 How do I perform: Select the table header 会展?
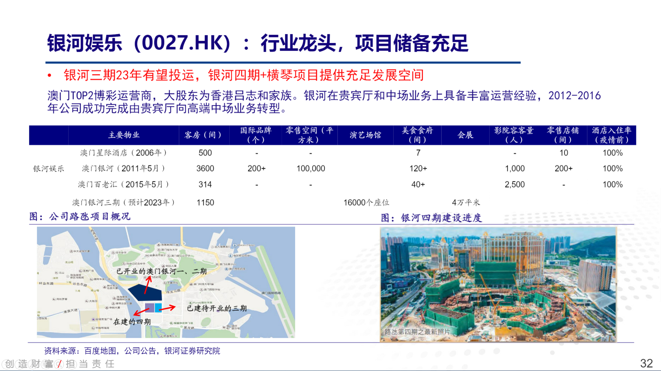click(x=465, y=135)
